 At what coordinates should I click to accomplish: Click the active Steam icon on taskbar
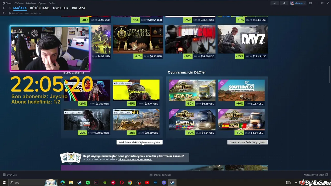[x=172, y=183]
